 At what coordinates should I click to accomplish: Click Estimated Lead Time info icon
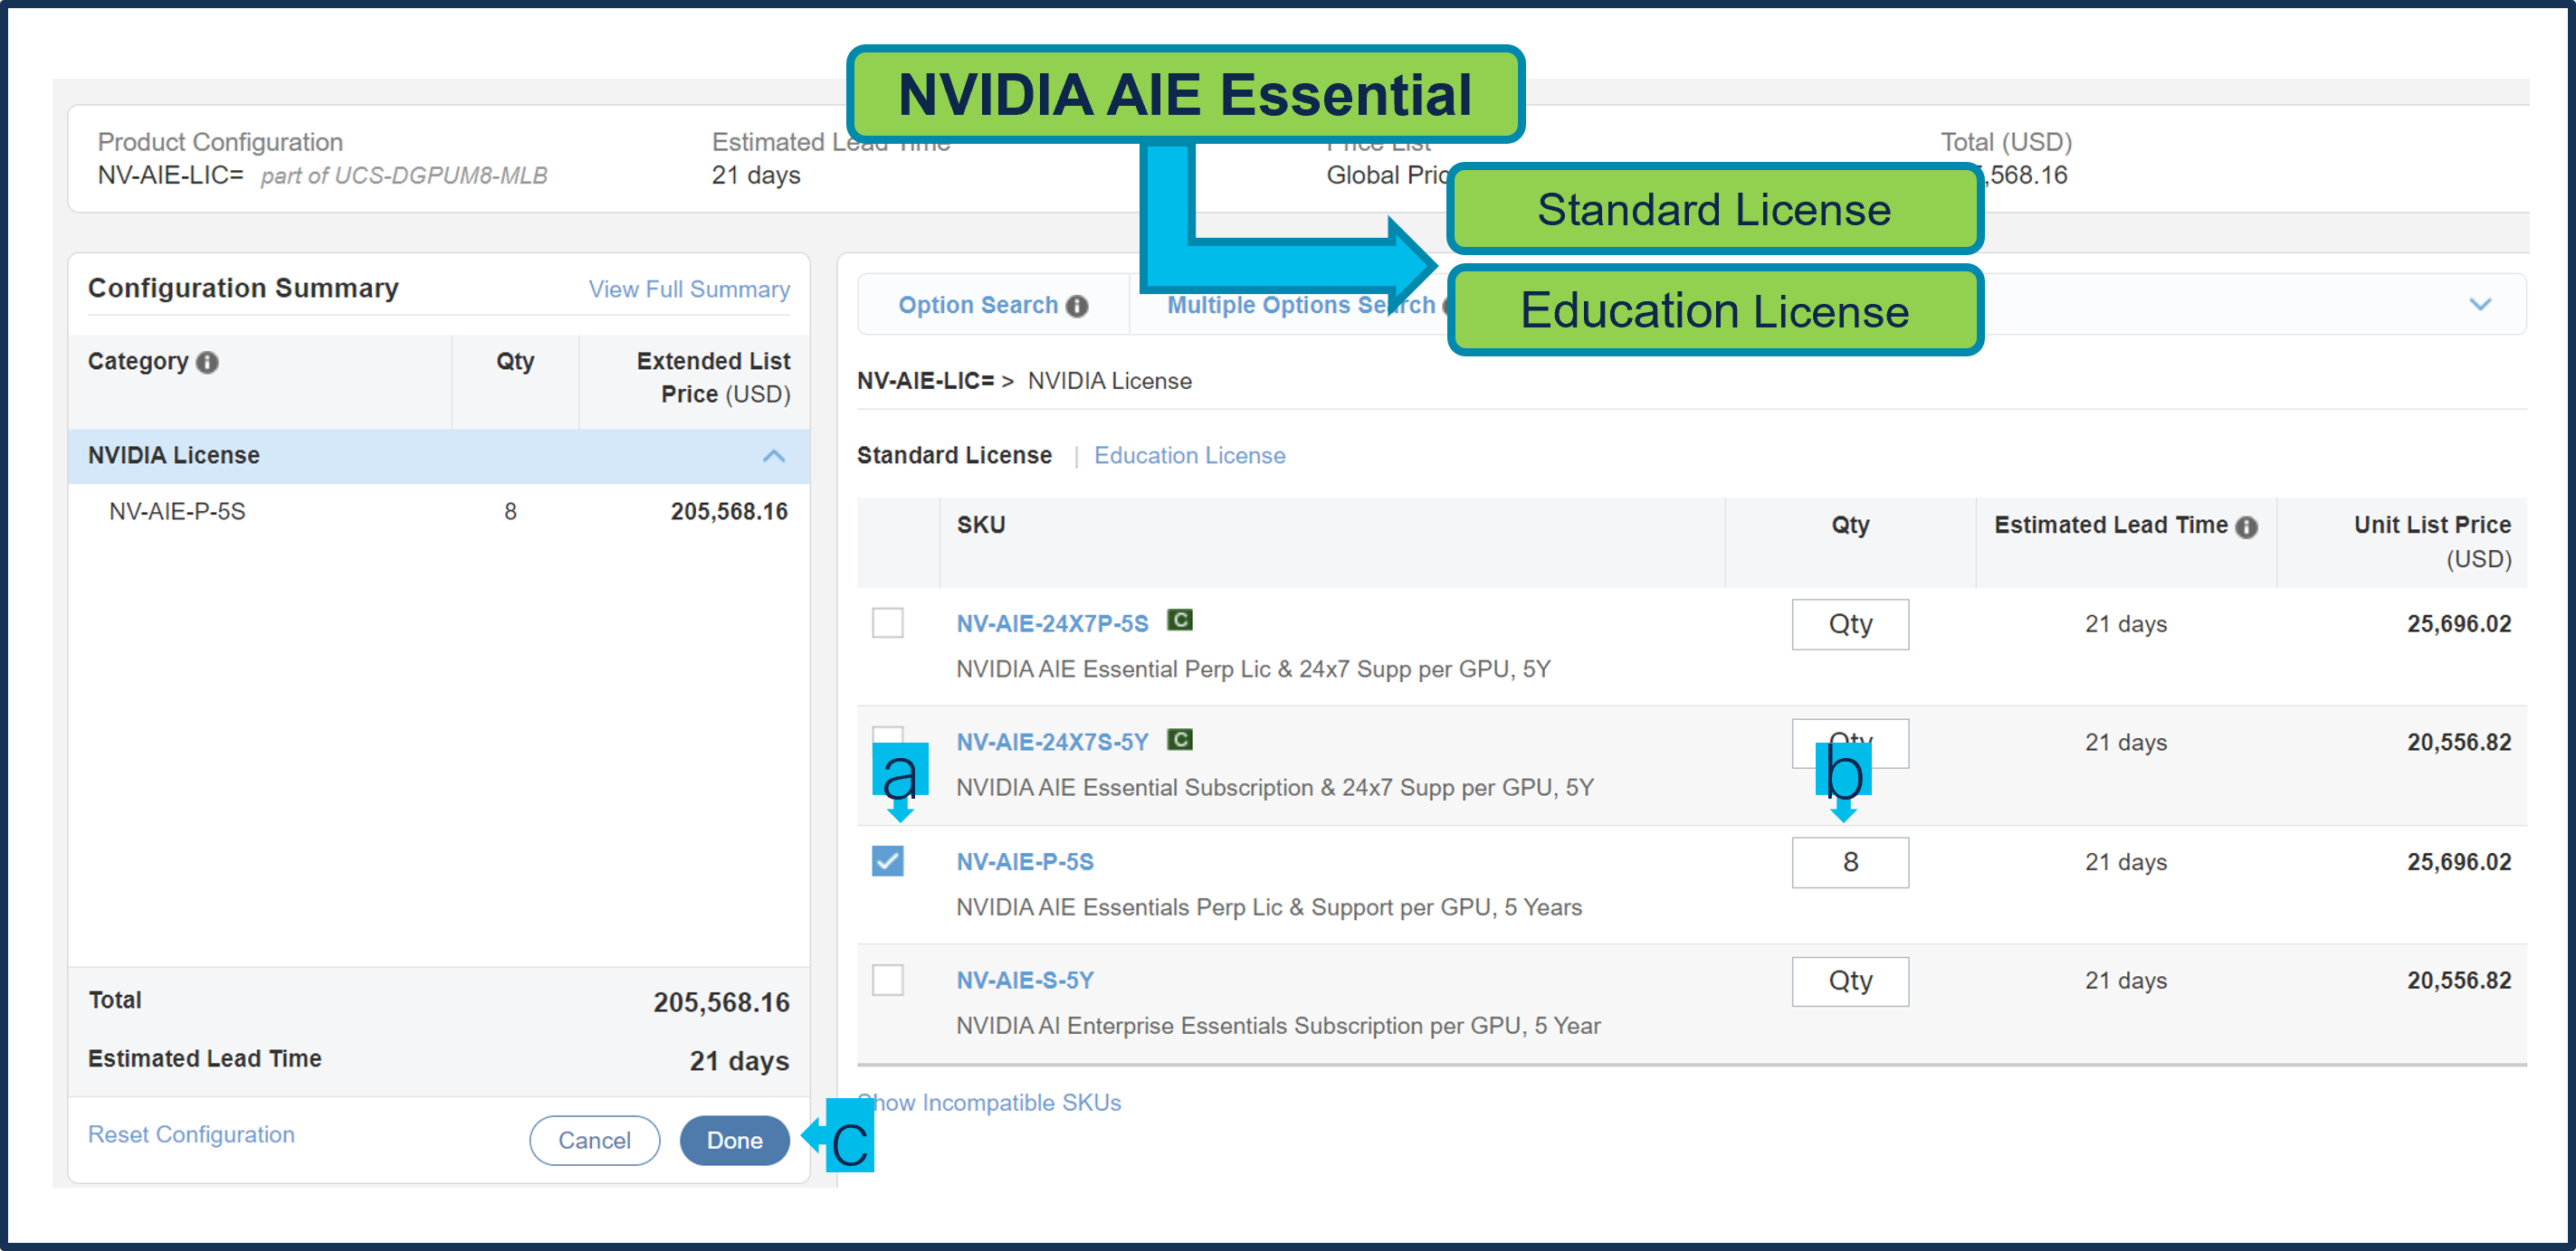click(x=2246, y=526)
